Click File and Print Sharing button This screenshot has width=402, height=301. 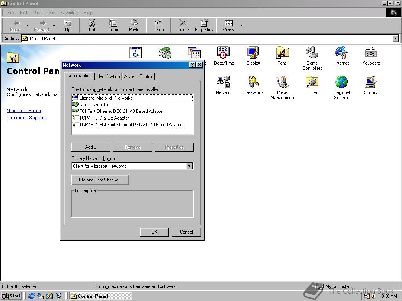[x=100, y=180]
